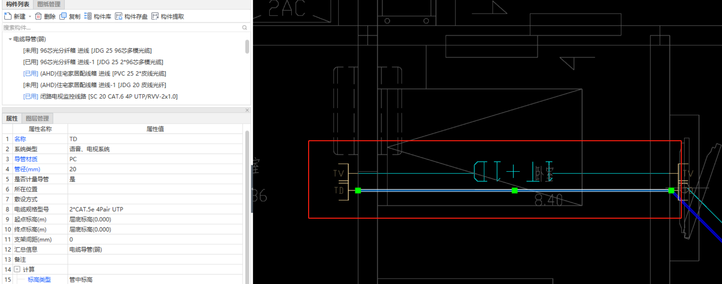Switch to the 图纸管理 tab
The image size is (722, 284).
pos(49,4)
